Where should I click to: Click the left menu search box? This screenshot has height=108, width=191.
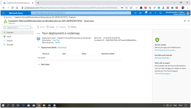17,27
